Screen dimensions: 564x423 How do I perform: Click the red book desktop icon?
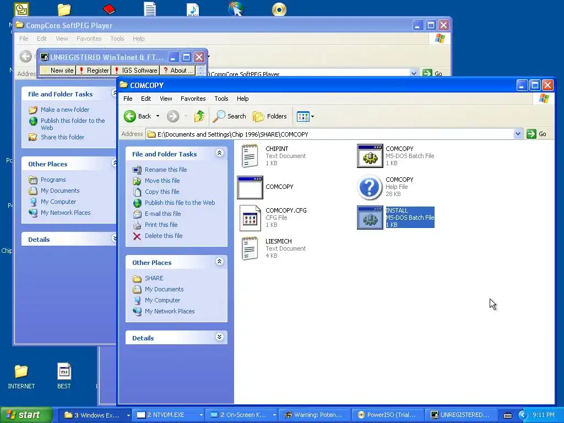click(109, 9)
